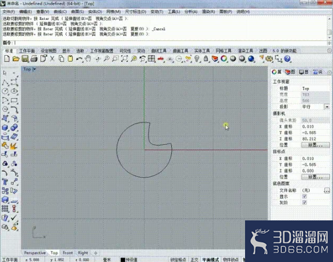Switch to the 实体工具 toolbar tab
Screen dimensions: 333x262
click(x=202, y=51)
